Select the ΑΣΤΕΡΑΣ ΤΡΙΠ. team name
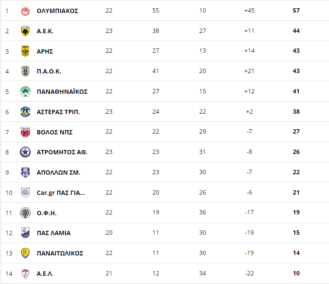Screen dimensions: 329x284 pos(58,112)
